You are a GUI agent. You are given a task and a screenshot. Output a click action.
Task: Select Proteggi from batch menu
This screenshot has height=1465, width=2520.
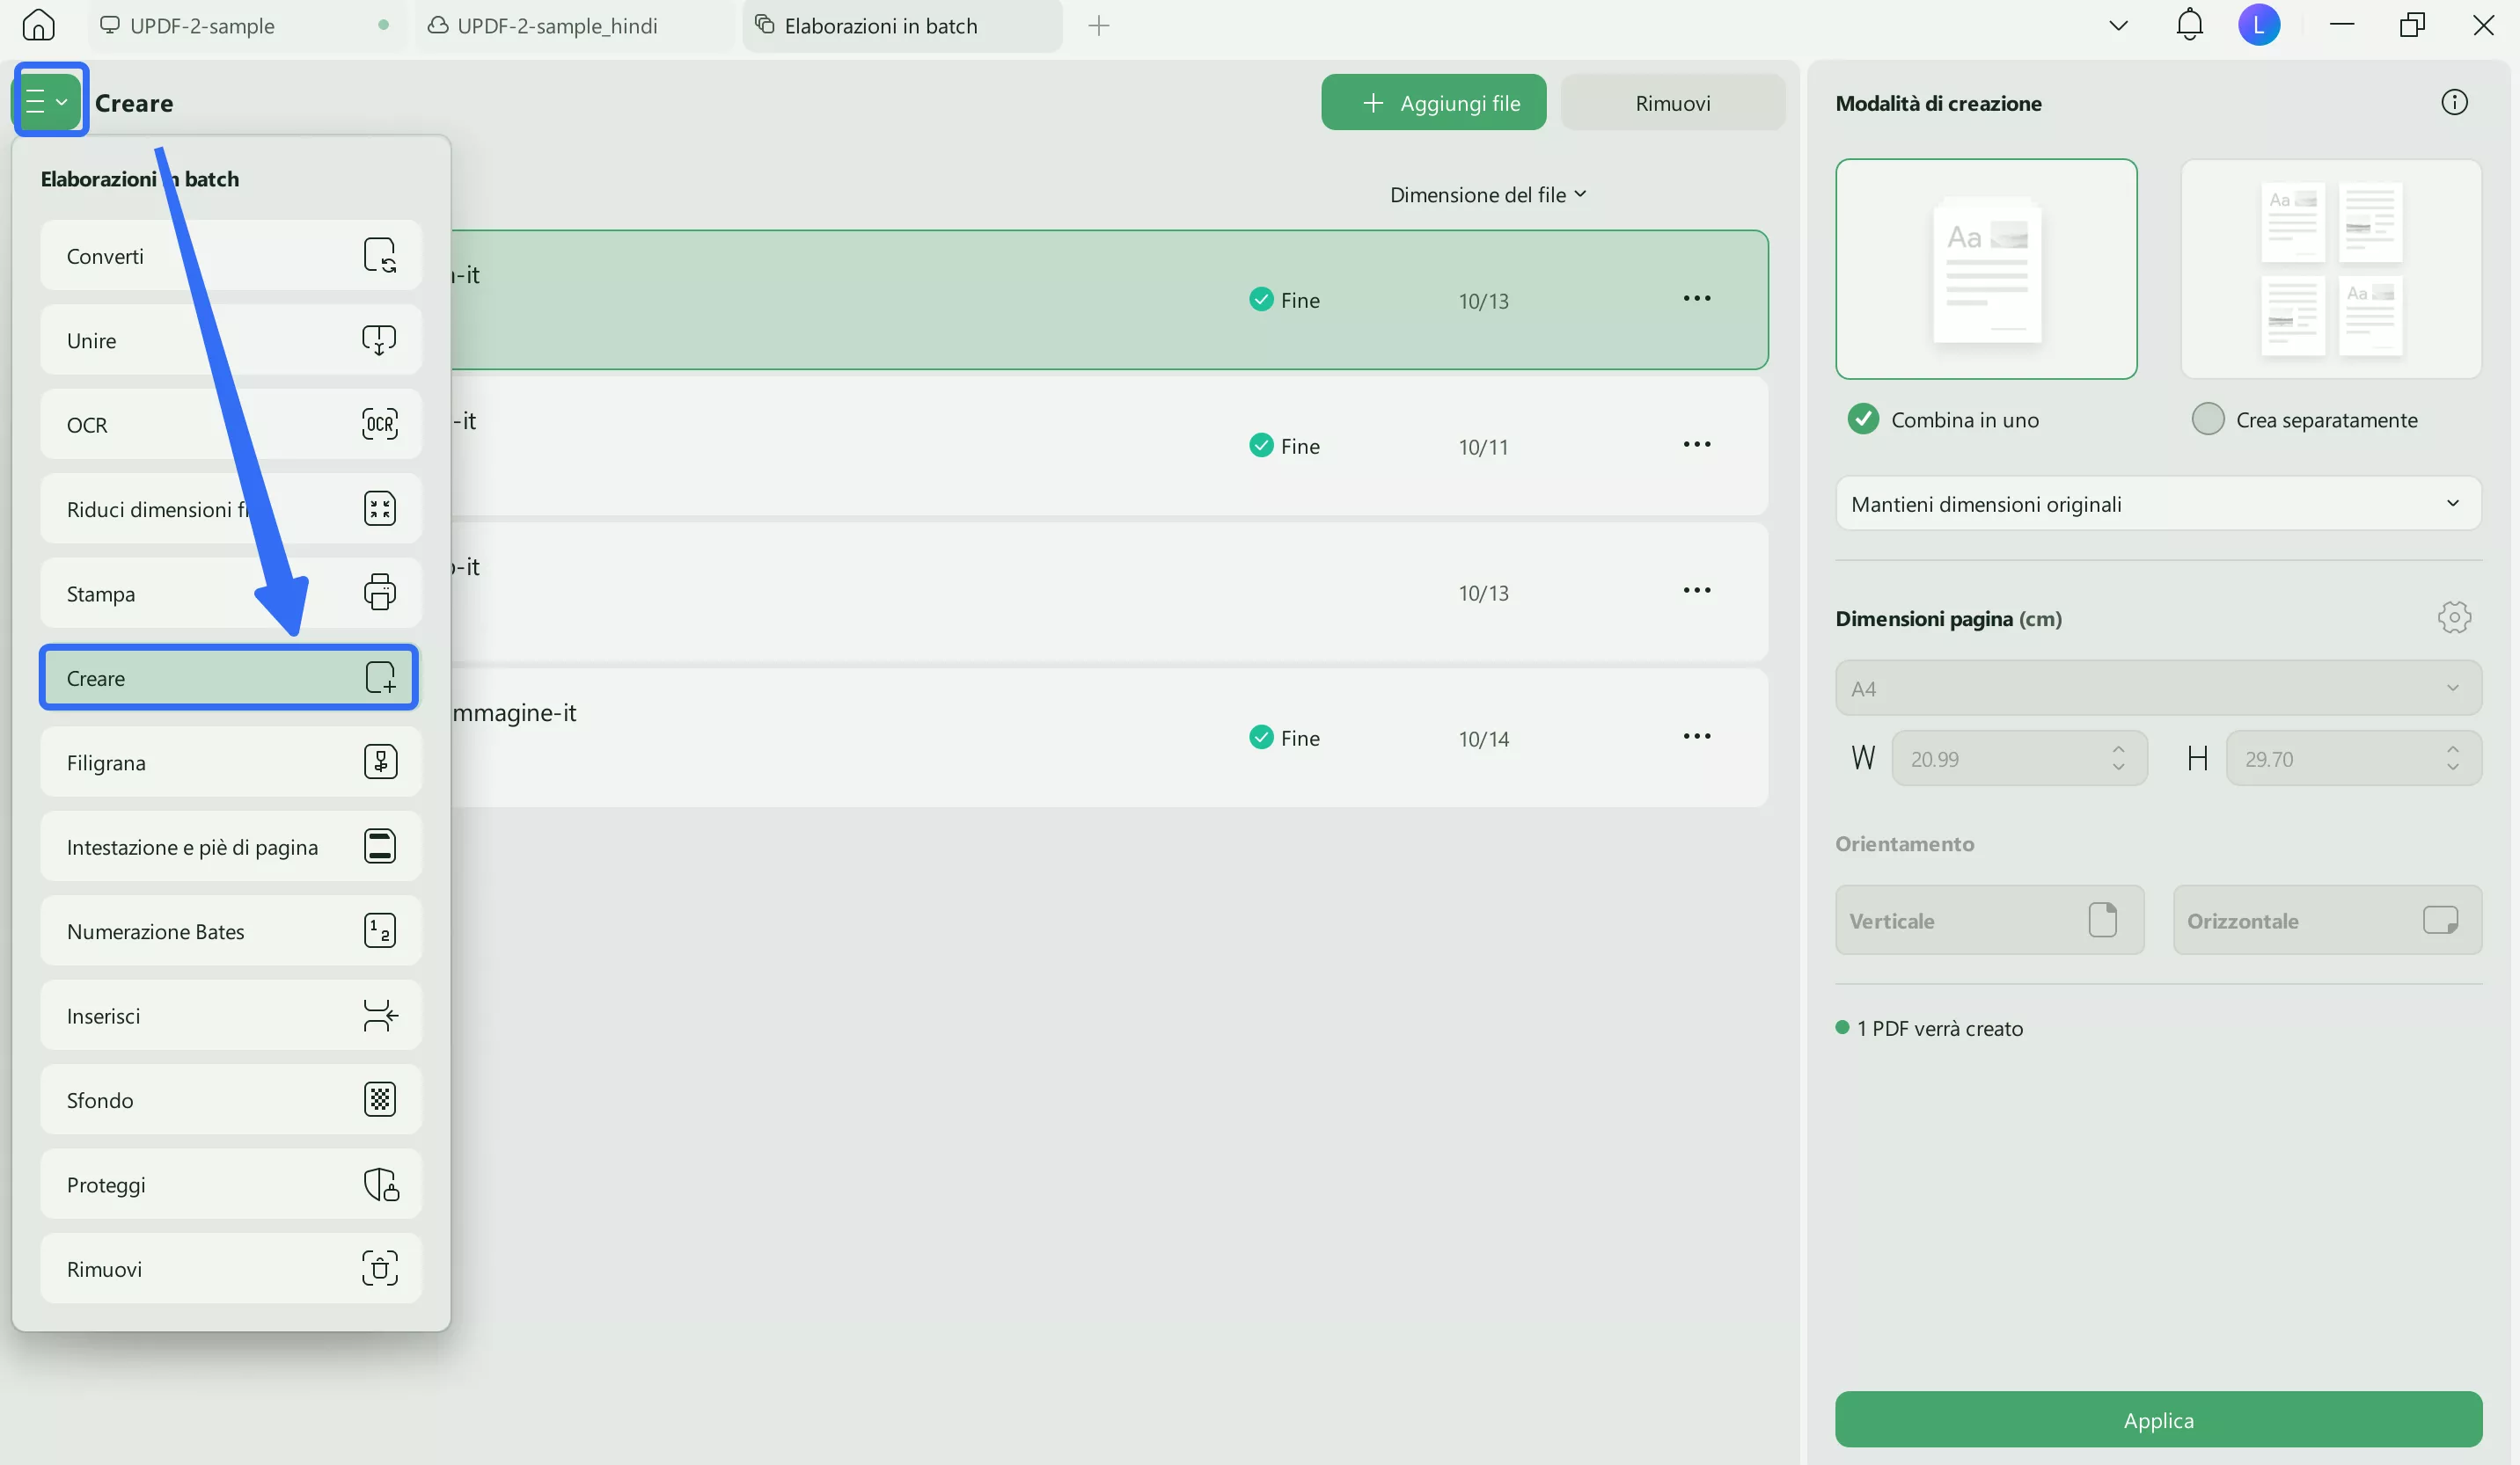(230, 1184)
